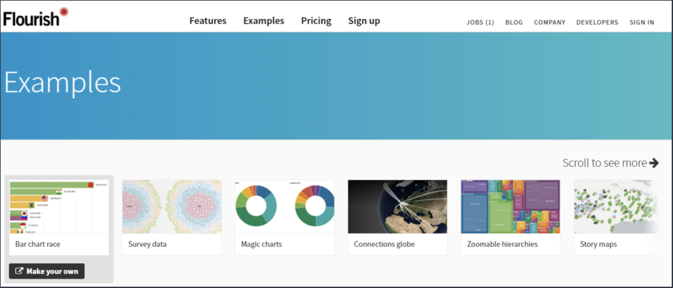Open the COMPANY link
This screenshot has width=673, height=288.
click(x=550, y=22)
